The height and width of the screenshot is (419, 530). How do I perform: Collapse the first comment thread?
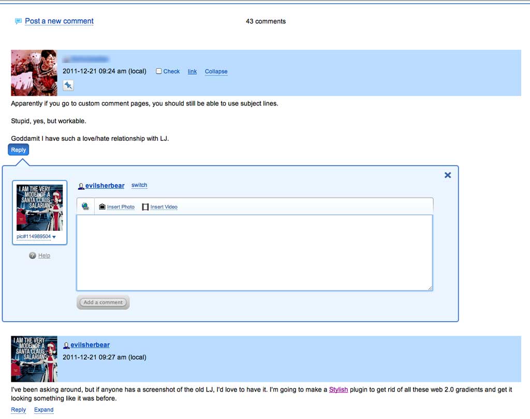[x=216, y=71]
